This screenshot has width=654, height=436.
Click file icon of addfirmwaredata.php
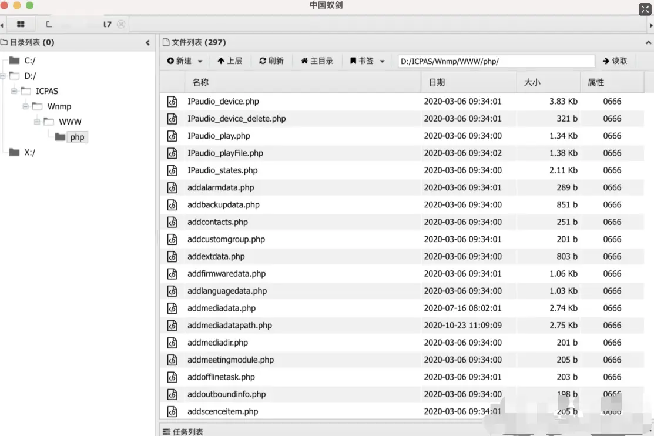click(x=172, y=274)
